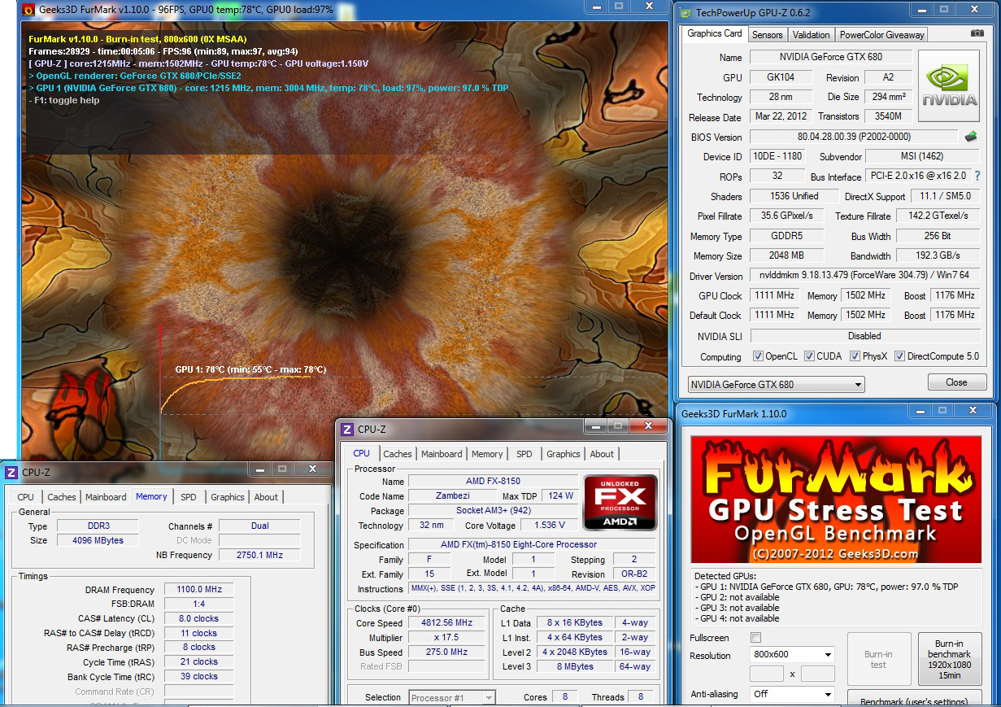Image resolution: width=1001 pixels, height=707 pixels.
Task: Click the Benchmark (user's settings) button
Action: pyautogui.click(x=915, y=699)
